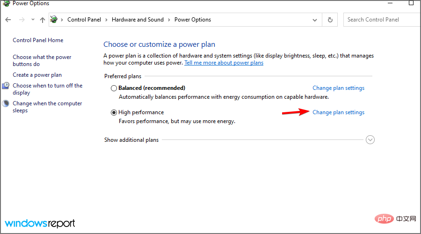Viewport: 421px width, 234px height.
Task: Open Tell me more about power plans
Action: tap(224, 63)
